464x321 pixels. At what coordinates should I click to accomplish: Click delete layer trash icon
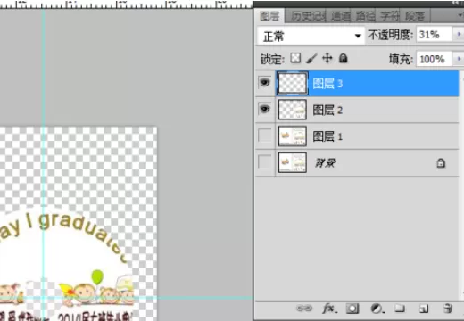tap(448, 309)
